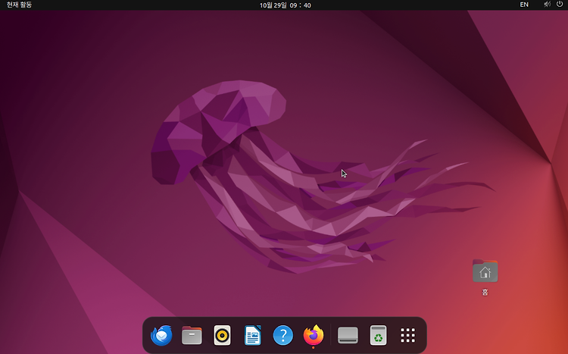
Task: Switch to Firefox in the dock
Action: click(x=314, y=335)
